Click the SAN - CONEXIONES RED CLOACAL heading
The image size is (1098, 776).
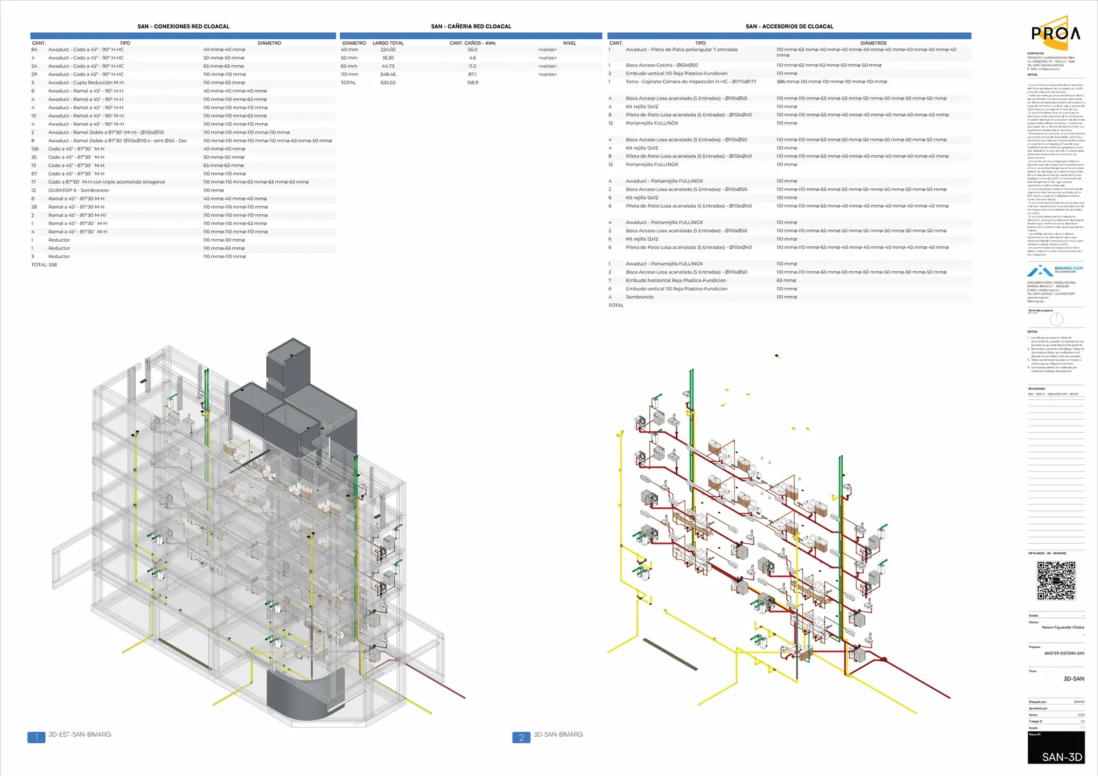(x=183, y=27)
